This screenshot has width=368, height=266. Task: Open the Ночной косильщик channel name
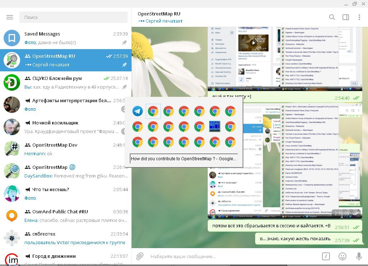click(x=55, y=123)
